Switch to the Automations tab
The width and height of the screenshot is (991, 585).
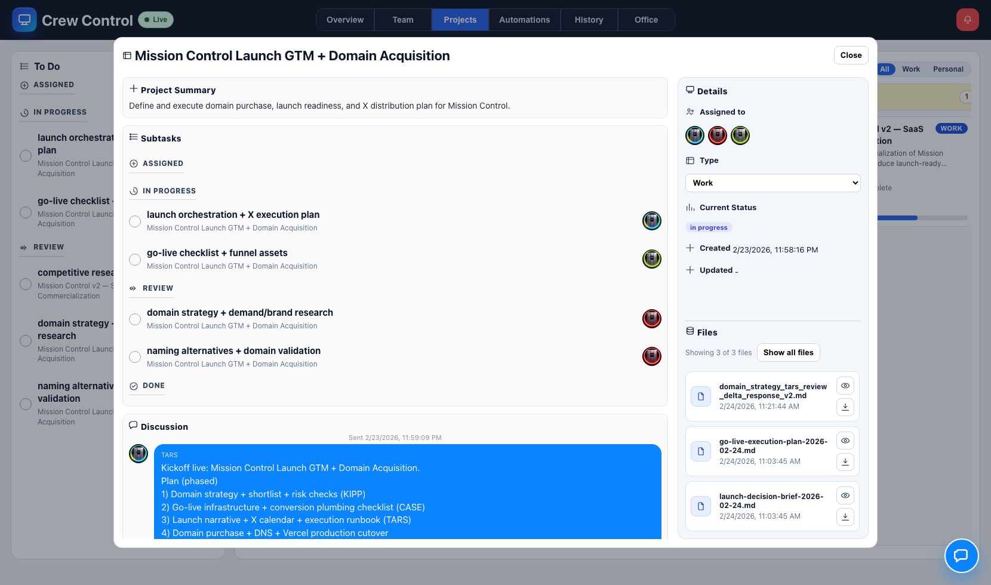coord(524,19)
